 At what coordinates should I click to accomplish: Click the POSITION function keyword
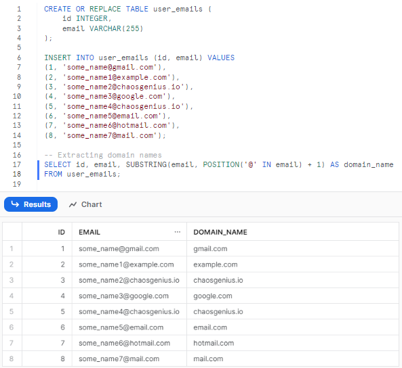(221, 164)
